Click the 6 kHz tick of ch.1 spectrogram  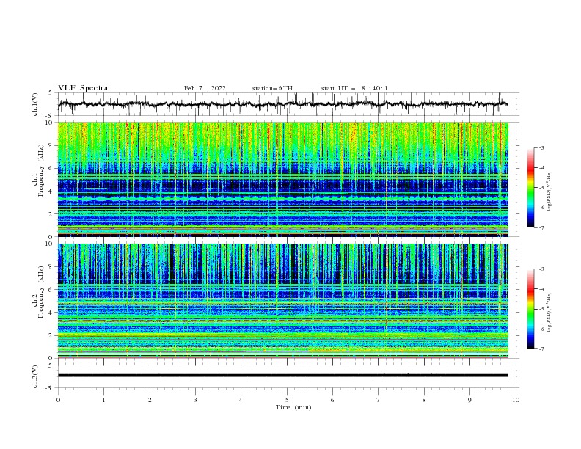pyautogui.click(x=51, y=168)
